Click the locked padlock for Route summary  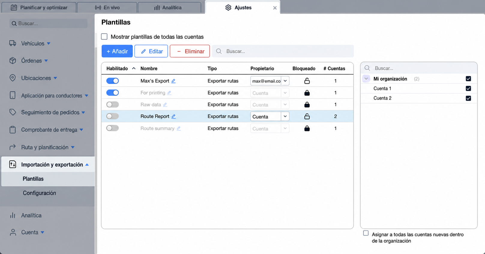[307, 128]
